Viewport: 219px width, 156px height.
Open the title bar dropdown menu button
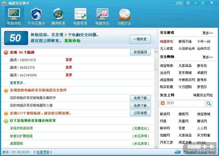click(x=188, y=3)
